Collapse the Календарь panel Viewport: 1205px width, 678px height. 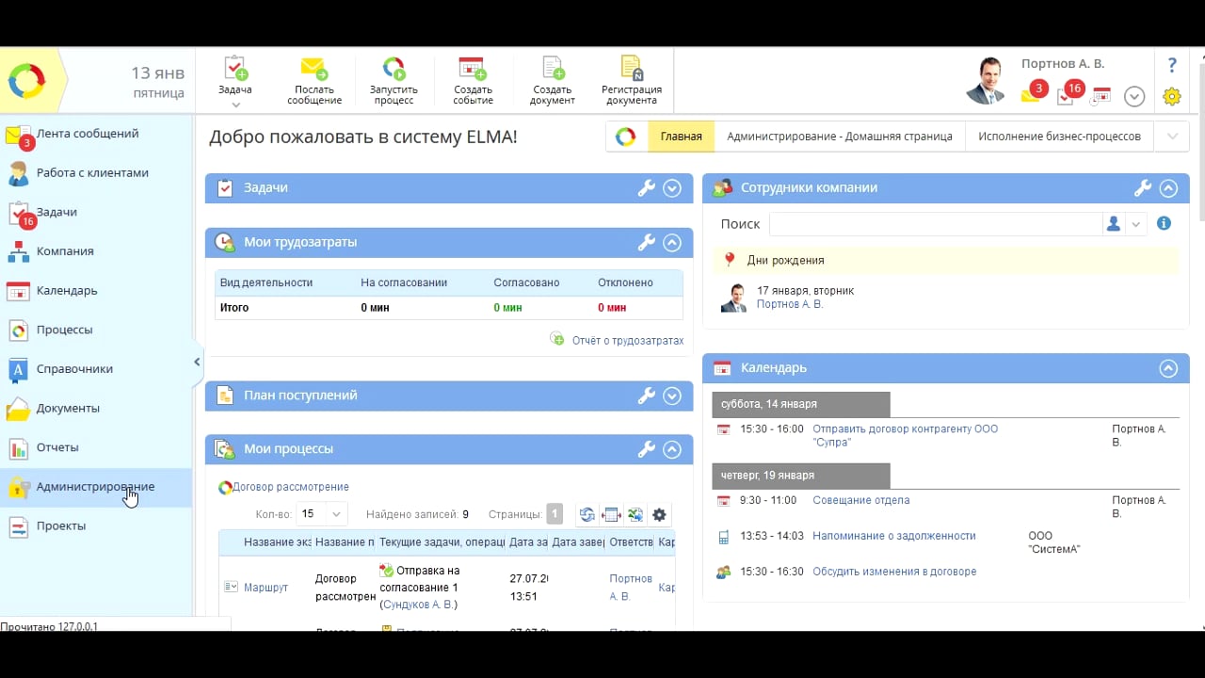point(1168,368)
